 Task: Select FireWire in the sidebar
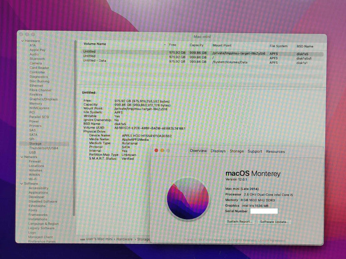pos(36,95)
